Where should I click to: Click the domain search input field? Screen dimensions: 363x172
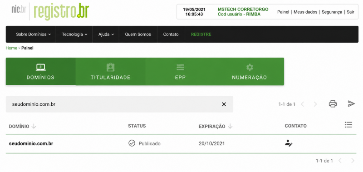119,104
